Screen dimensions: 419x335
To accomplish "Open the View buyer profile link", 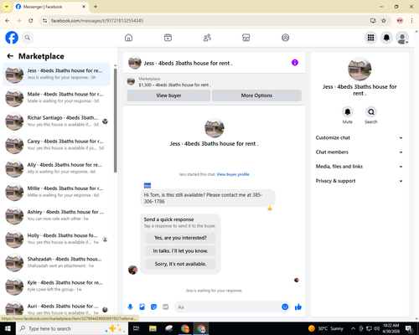I will 233,174.
